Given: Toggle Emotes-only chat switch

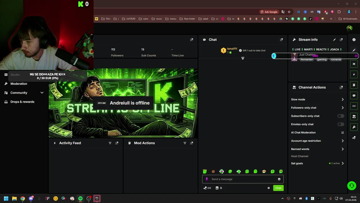Looking at the screenshot, I should (x=341, y=124).
